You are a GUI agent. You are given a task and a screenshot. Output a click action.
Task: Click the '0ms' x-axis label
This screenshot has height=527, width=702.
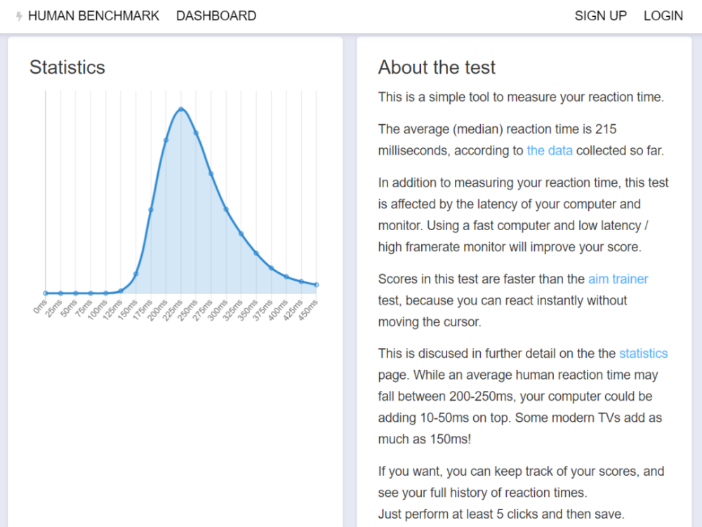[40, 307]
